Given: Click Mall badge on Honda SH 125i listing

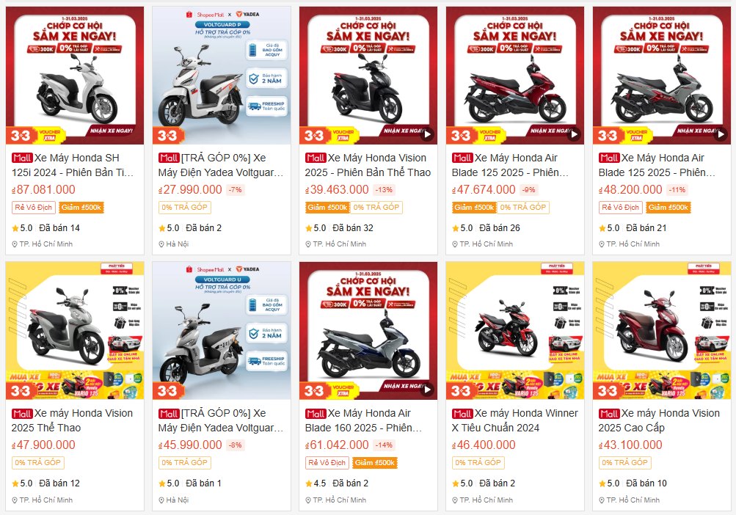Looking at the screenshot, I should coord(22,158).
